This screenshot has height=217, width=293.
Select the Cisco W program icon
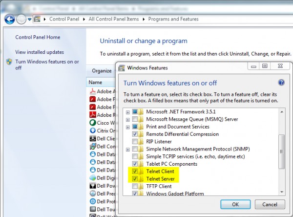tap(93, 123)
